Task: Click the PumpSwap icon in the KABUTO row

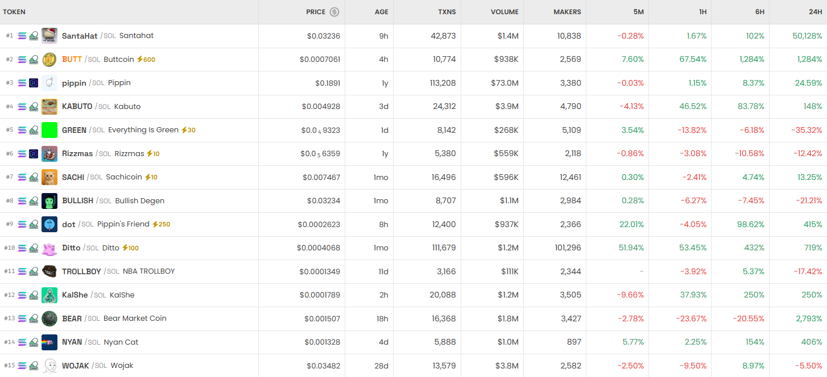Action: point(34,107)
